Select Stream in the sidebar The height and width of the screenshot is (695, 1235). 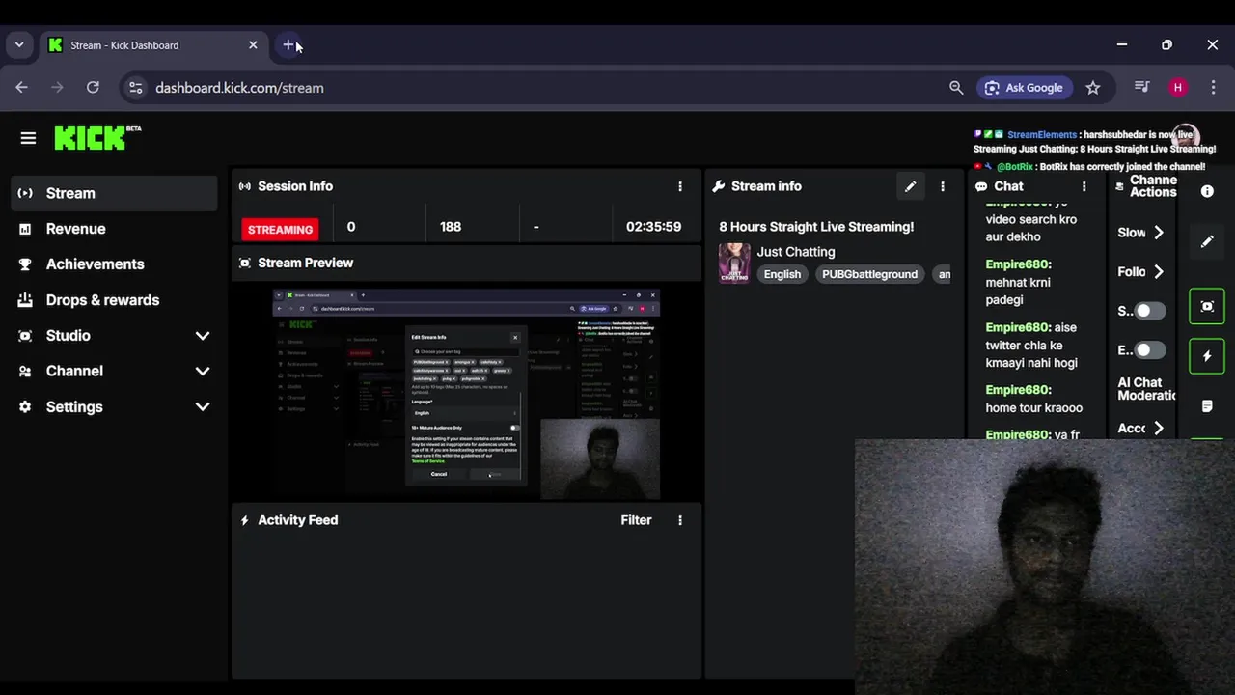(115, 193)
